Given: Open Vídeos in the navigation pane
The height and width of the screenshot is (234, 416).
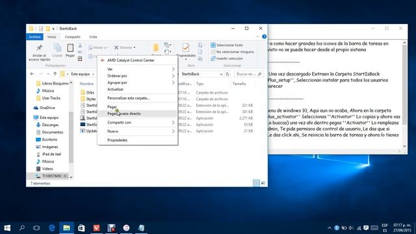Looking at the screenshot, I should (x=45, y=168).
